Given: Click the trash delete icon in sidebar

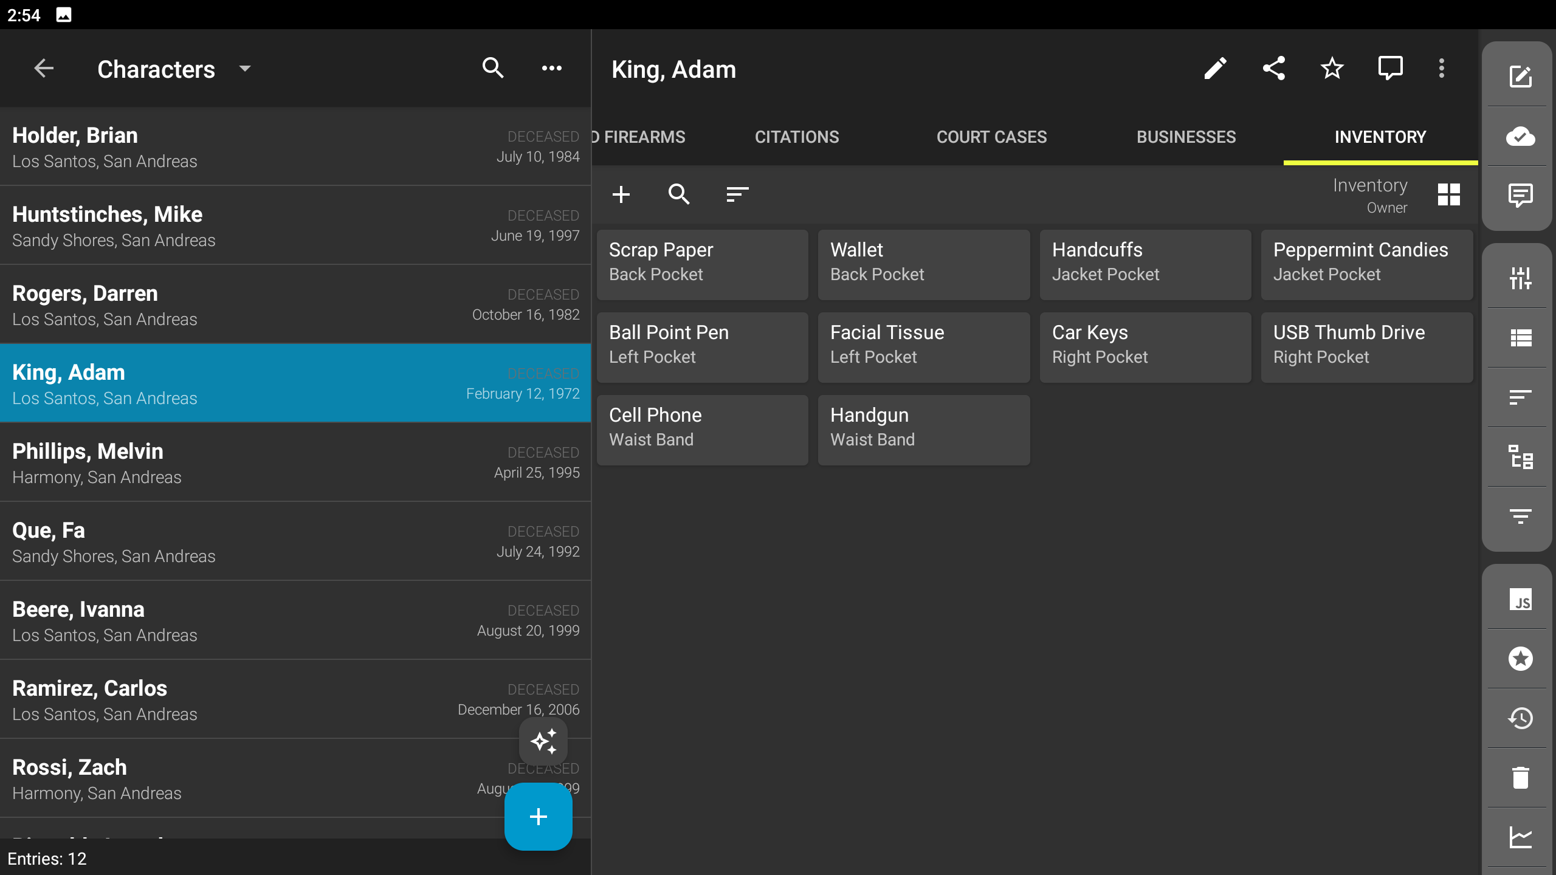Looking at the screenshot, I should click(x=1520, y=778).
